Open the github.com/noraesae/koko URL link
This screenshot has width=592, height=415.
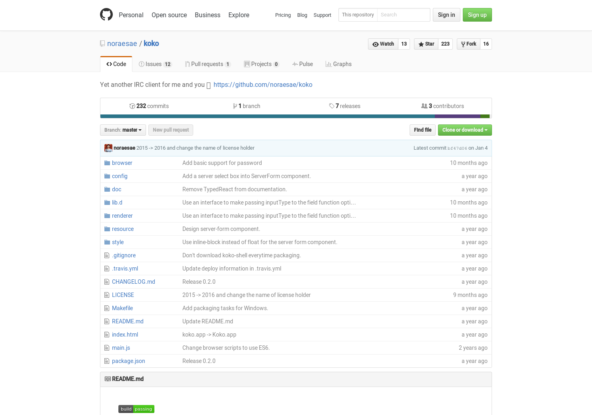(263, 85)
